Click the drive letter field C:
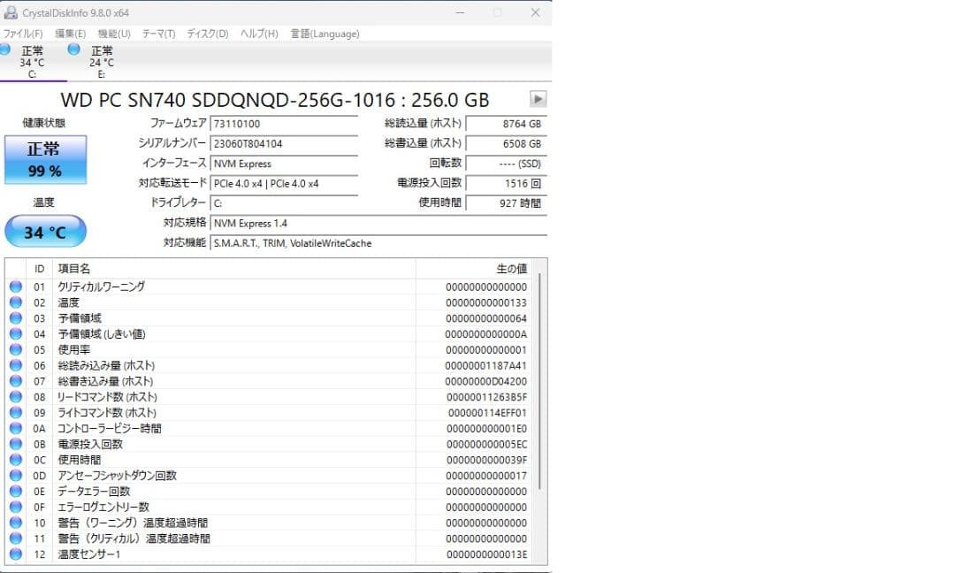 [x=284, y=203]
